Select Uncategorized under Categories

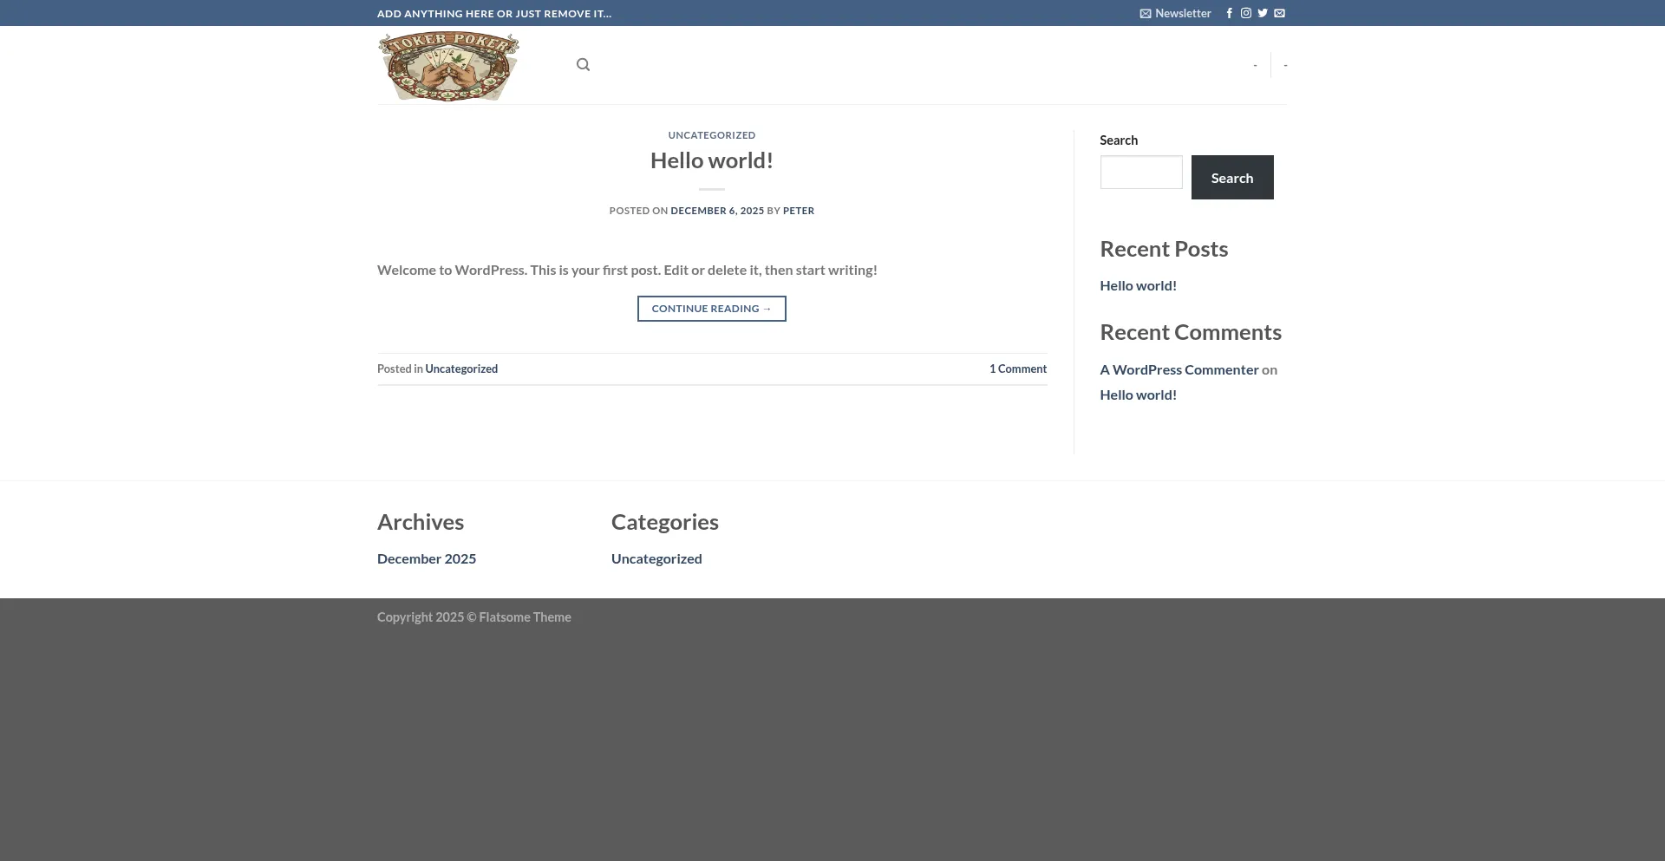click(656, 558)
